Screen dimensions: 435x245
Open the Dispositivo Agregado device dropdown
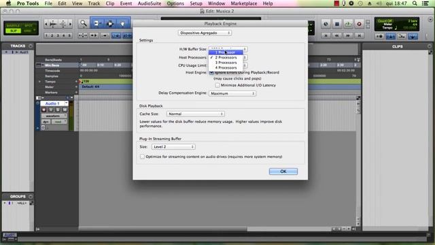(205, 33)
